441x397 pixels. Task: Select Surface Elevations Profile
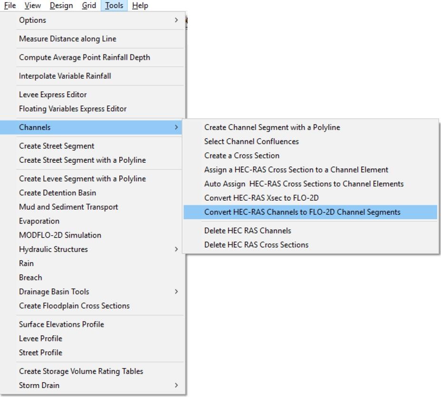(x=61, y=324)
